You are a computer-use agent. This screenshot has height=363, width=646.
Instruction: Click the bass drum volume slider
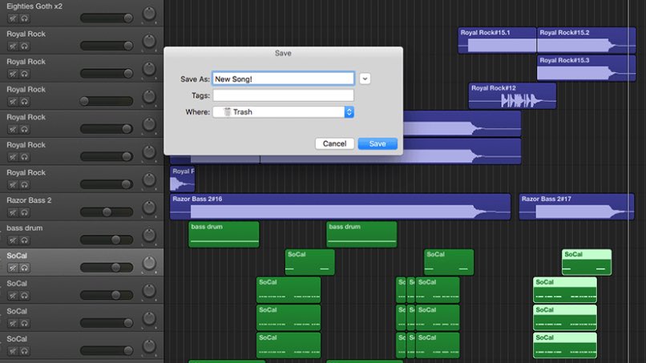[x=107, y=240]
